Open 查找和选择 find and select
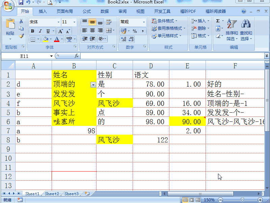 246,30
